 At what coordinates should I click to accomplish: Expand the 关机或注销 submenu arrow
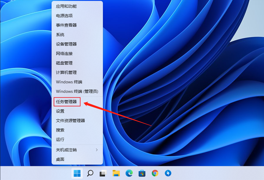pyautogui.click(x=97, y=150)
